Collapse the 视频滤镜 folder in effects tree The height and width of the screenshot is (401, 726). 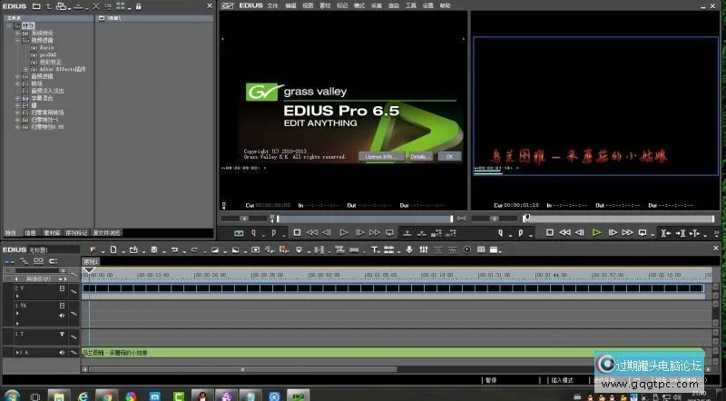coord(16,40)
